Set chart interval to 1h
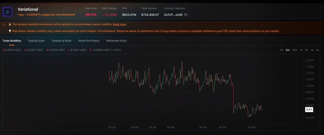This screenshot has height=135, width=324. pos(301,50)
